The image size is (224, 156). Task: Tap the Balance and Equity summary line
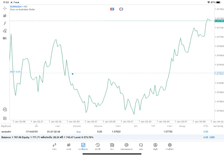48,138
